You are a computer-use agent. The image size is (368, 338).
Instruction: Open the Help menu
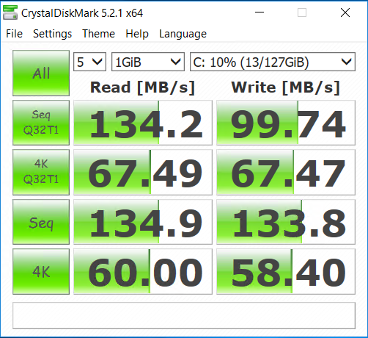(137, 34)
